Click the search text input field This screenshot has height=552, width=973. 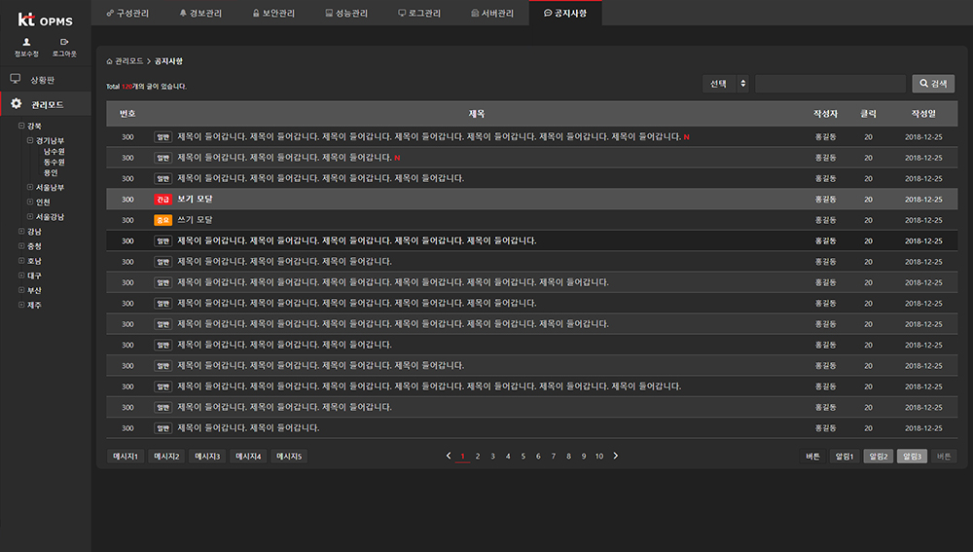[x=830, y=84]
